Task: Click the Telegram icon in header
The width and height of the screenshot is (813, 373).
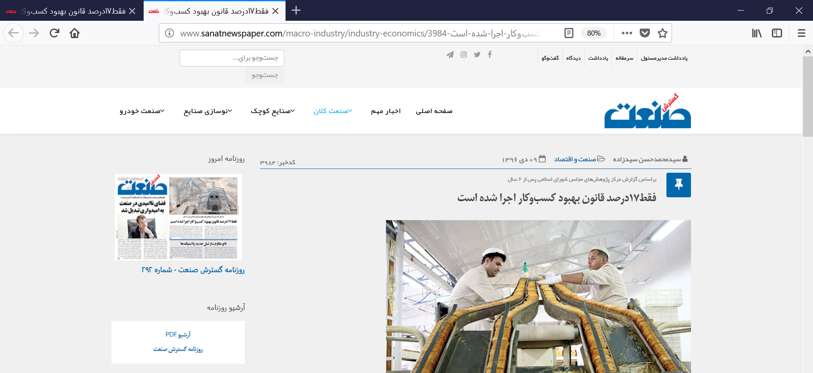Action: (x=450, y=55)
